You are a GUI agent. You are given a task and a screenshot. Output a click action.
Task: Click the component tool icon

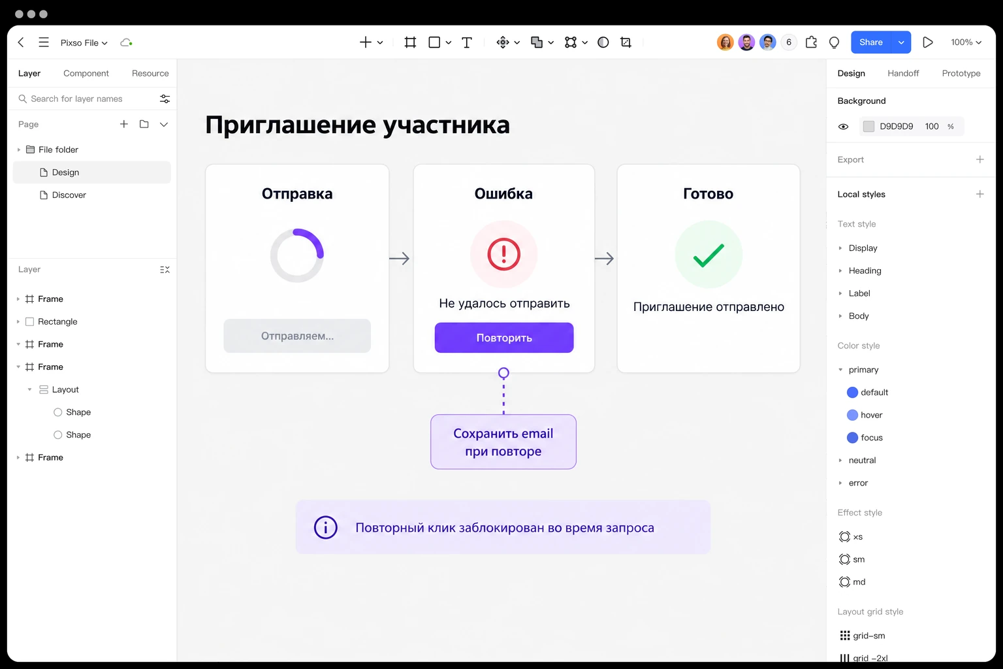tap(503, 42)
